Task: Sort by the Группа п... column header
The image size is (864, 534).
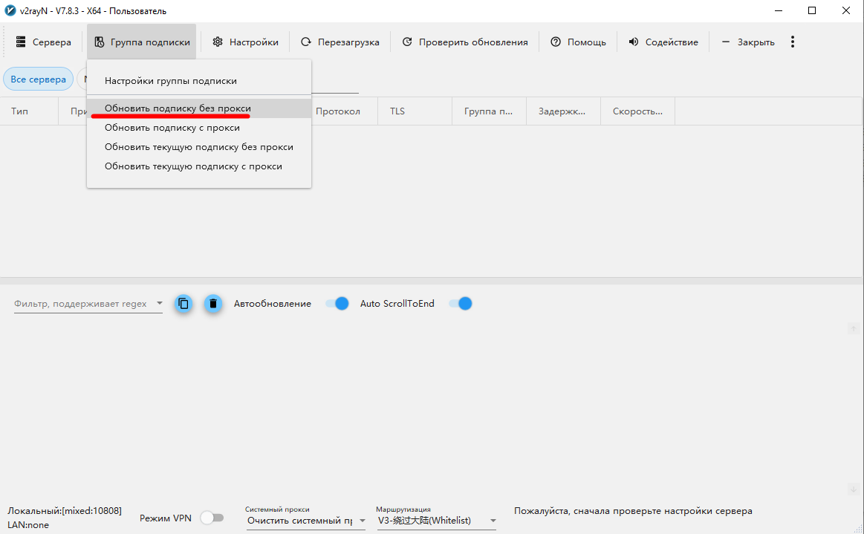Action: coord(490,111)
